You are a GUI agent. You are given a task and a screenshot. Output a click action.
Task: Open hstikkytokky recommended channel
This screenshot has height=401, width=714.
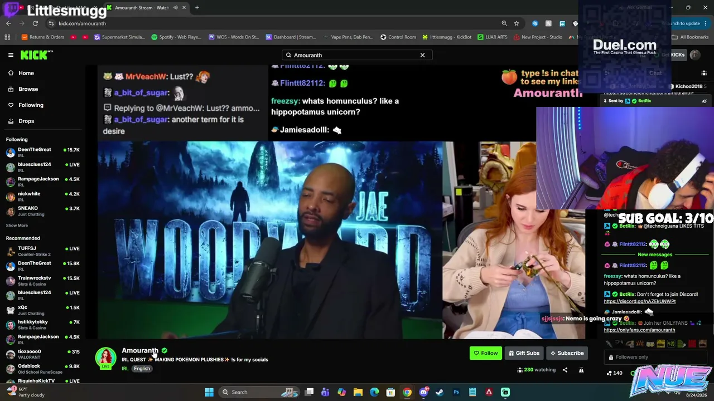point(43,325)
